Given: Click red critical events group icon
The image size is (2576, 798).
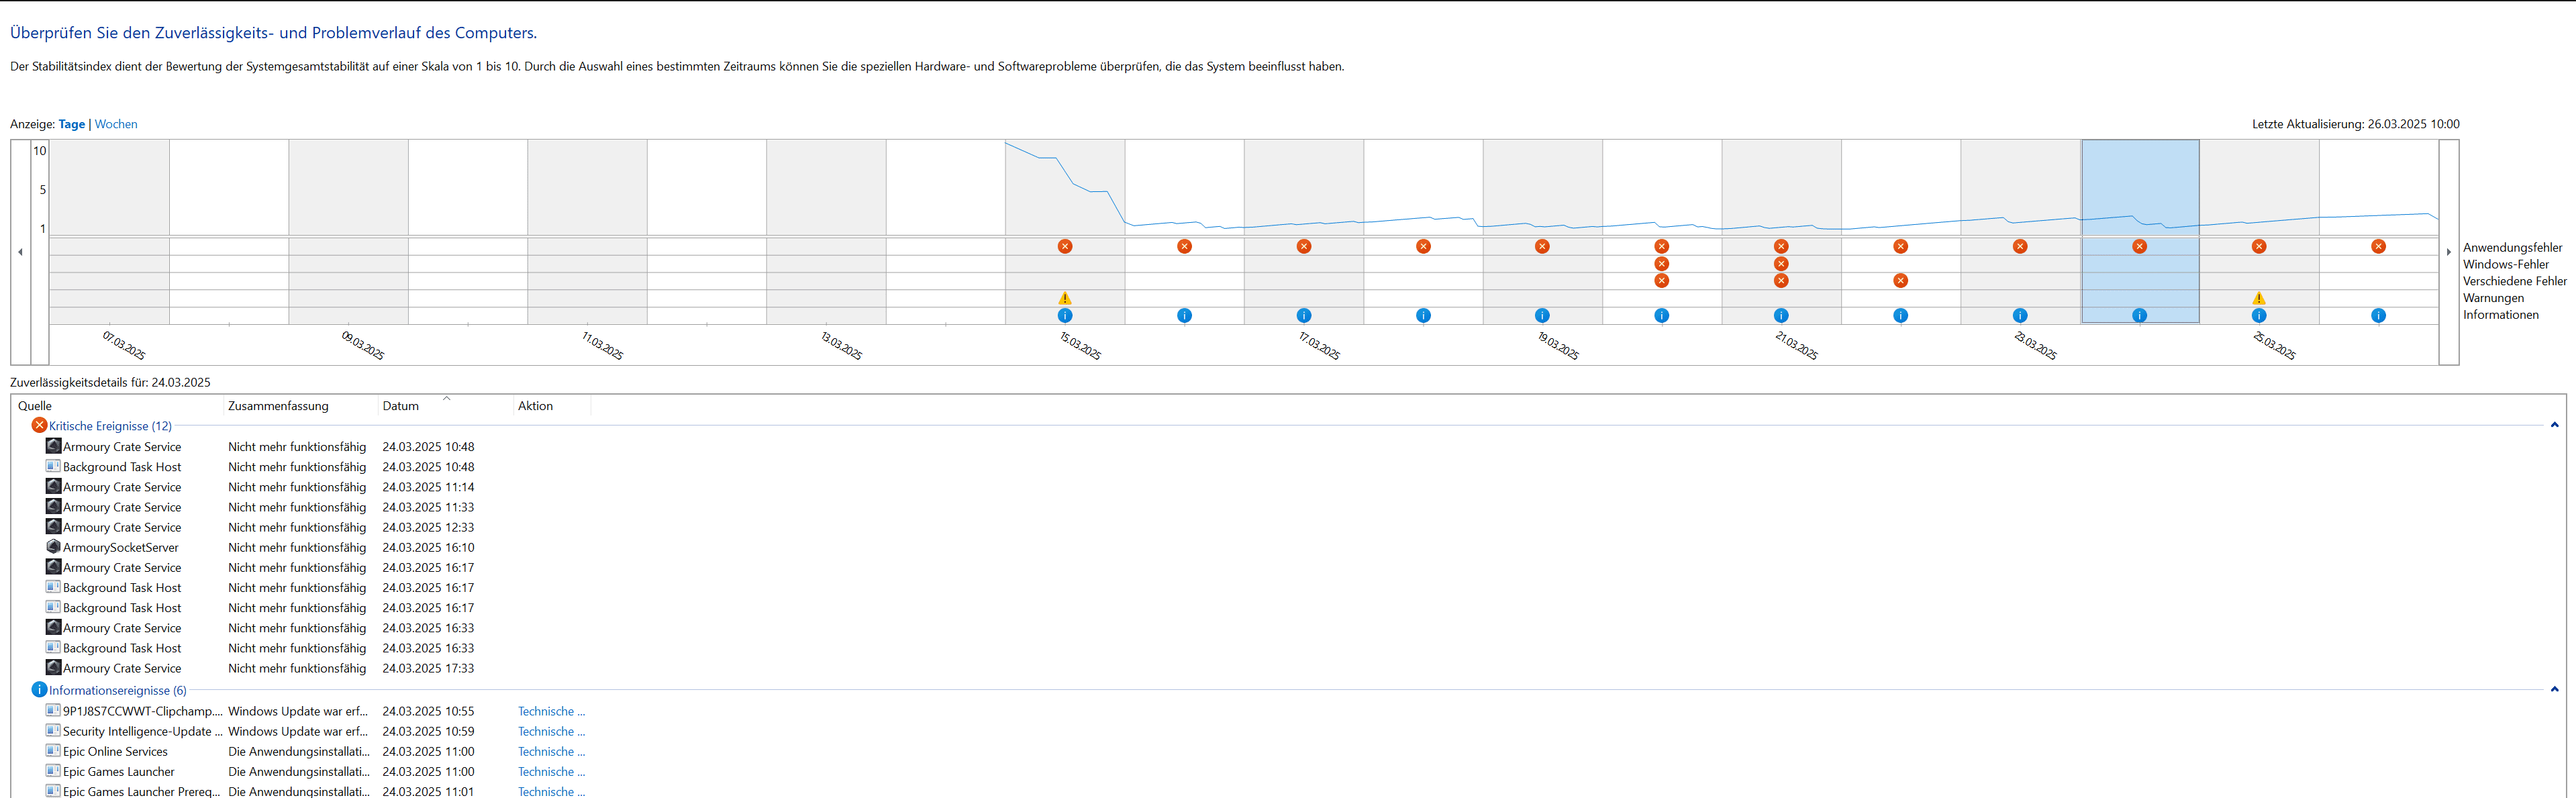Looking at the screenshot, I should 39,425.
